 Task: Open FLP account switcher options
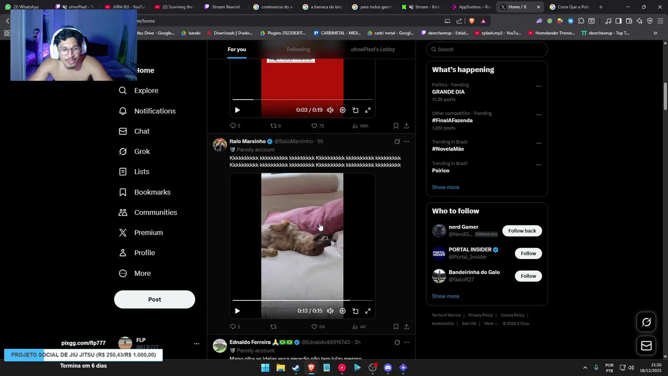click(x=197, y=344)
